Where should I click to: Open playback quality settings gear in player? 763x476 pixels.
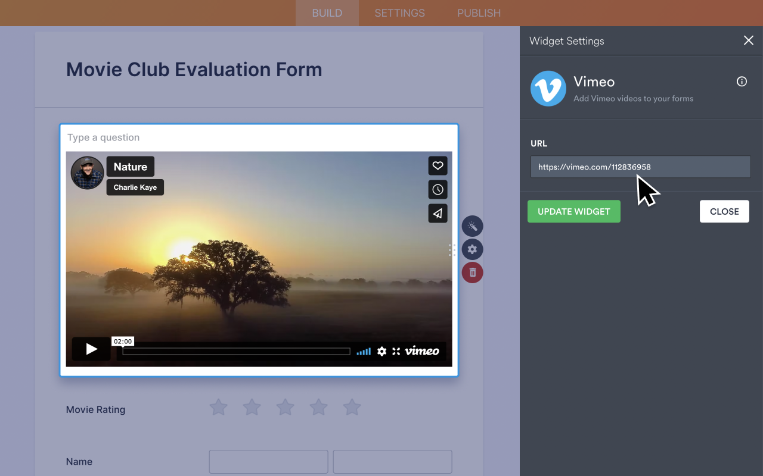click(381, 351)
